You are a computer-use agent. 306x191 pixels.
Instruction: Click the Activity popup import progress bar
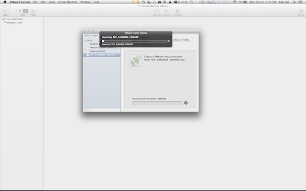[134, 41]
